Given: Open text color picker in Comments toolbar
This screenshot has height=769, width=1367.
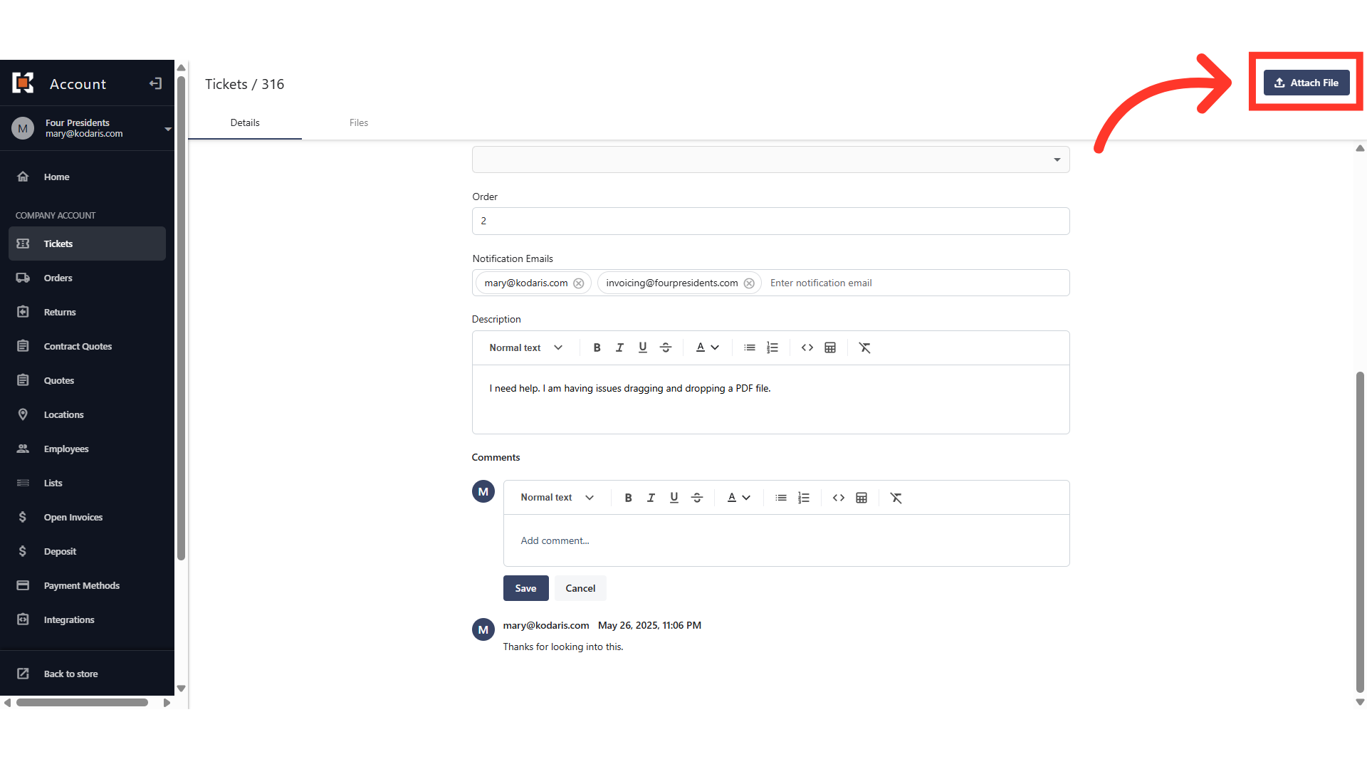Looking at the screenshot, I should click(738, 498).
